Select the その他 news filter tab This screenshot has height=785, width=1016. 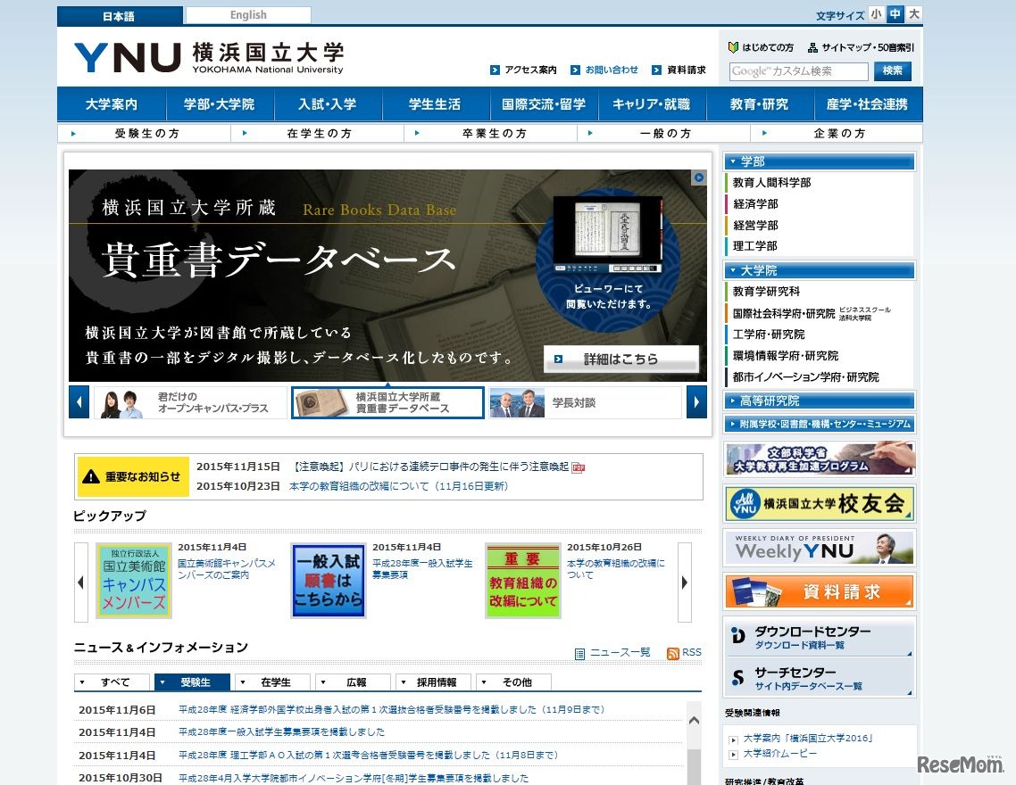pos(514,682)
